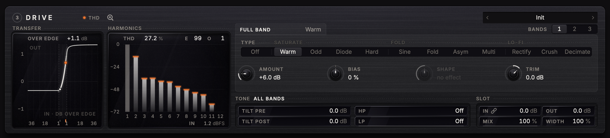Click the TRIM knob
The width and height of the screenshot is (610, 138).
[x=513, y=73]
